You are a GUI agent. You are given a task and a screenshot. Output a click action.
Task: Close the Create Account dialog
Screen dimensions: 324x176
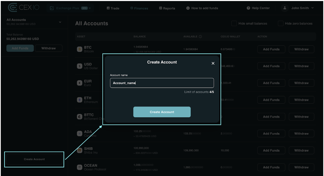click(213, 63)
